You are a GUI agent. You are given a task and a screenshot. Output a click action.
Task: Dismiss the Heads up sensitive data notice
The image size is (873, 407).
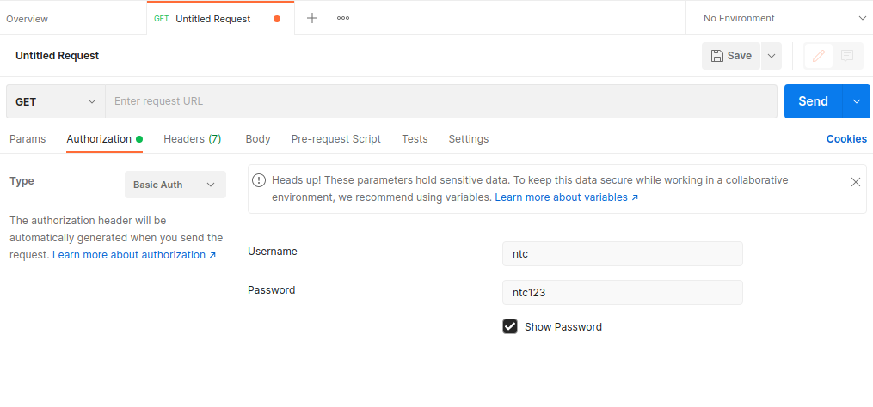point(855,182)
